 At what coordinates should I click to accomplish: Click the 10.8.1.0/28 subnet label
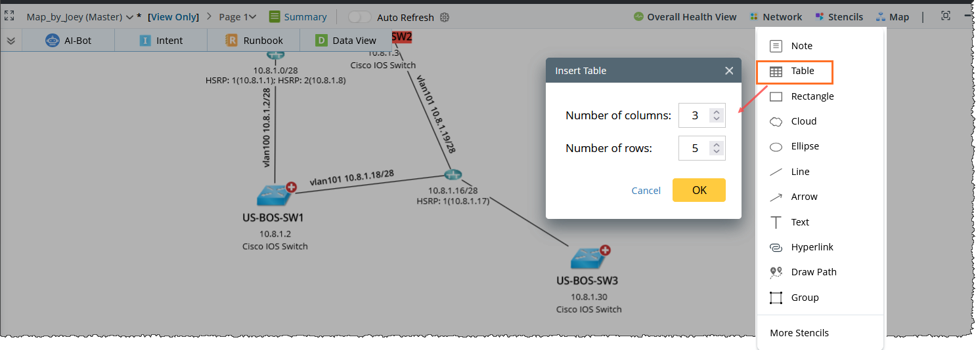pos(275,69)
